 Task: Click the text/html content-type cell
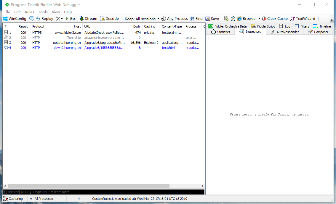[168, 48]
